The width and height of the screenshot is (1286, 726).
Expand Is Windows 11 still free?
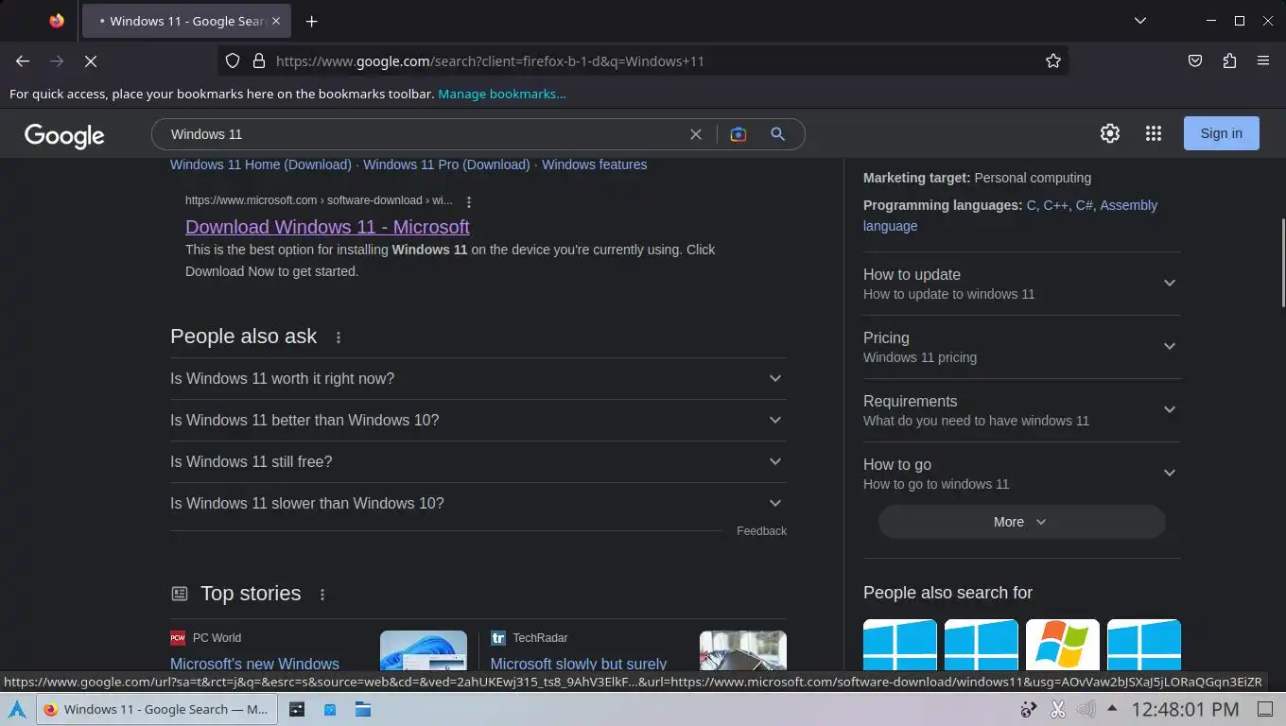[478, 461]
